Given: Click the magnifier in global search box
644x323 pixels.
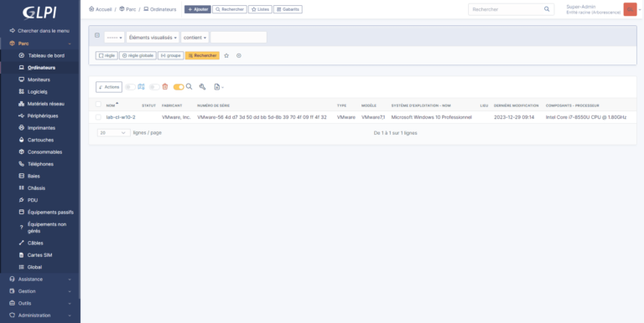Looking at the screenshot, I should [547, 8].
